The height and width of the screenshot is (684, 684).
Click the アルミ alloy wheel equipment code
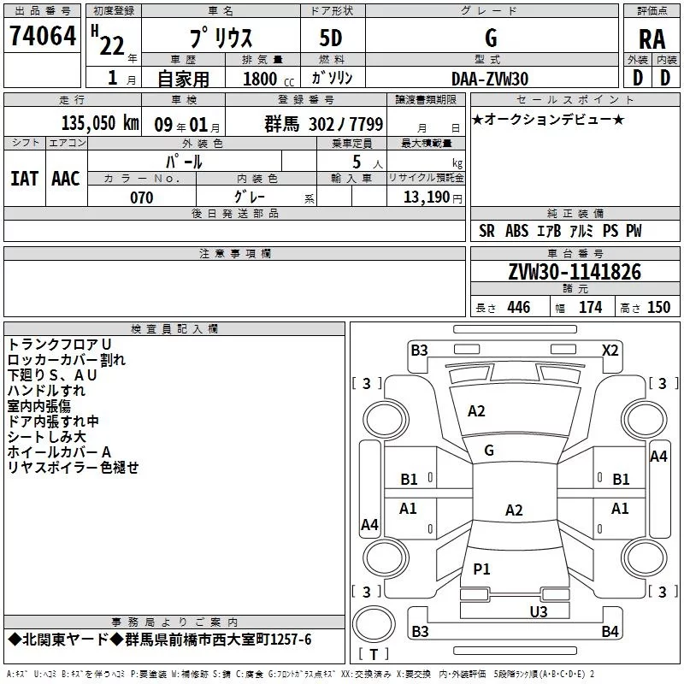[581, 231]
